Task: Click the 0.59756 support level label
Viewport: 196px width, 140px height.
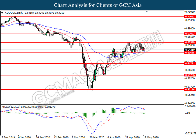Action: point(190,75)
